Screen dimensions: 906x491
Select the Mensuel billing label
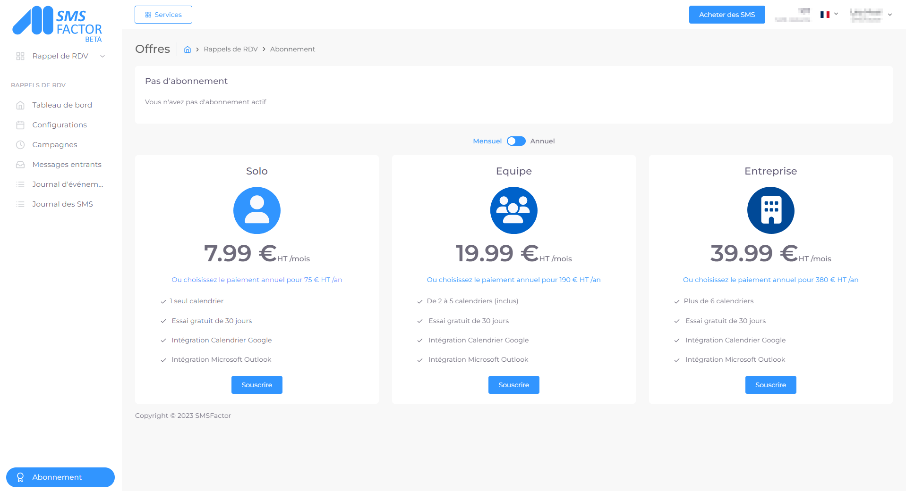(x=487, y=141)
